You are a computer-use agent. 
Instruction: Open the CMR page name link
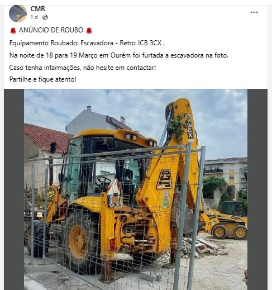tap(38, 9)
